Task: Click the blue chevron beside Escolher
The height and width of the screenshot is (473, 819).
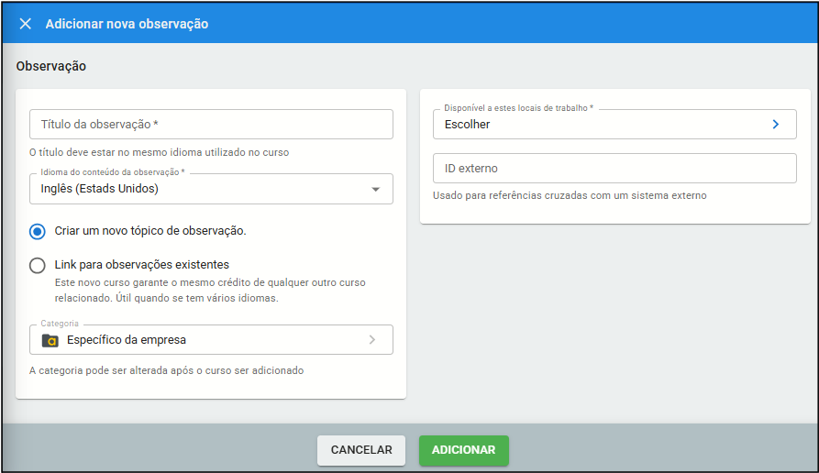Action: [x=775, y=125]
